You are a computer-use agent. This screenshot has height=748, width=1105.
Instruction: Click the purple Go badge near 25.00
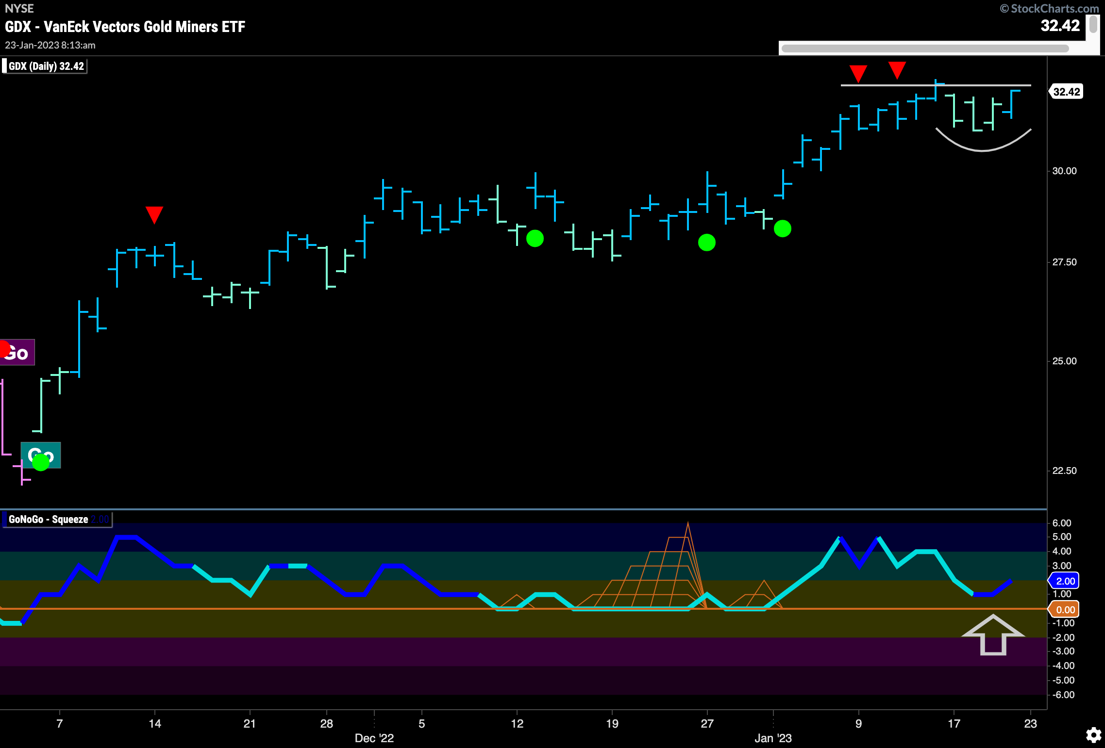point(17,352)
